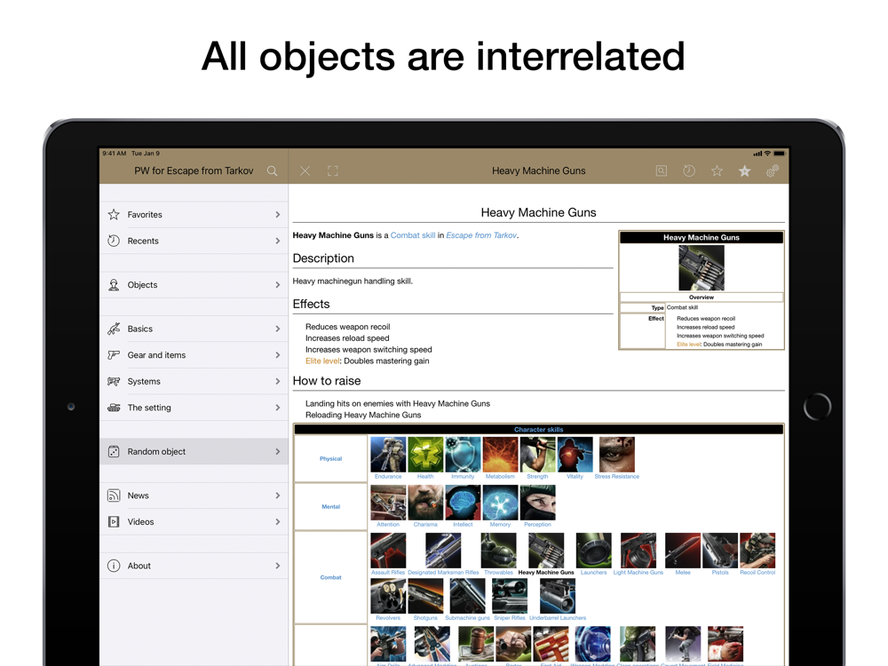The image size is (888, 666).
Task: Open find-in-page search icon in the article toolbar
Action: pos(661,170)
